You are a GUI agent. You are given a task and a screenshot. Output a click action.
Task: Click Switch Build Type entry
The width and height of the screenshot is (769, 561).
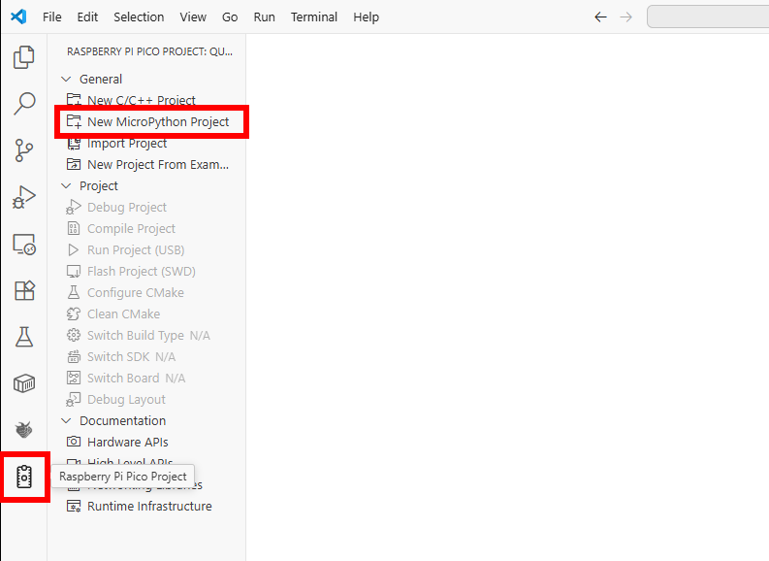[147, 335]
